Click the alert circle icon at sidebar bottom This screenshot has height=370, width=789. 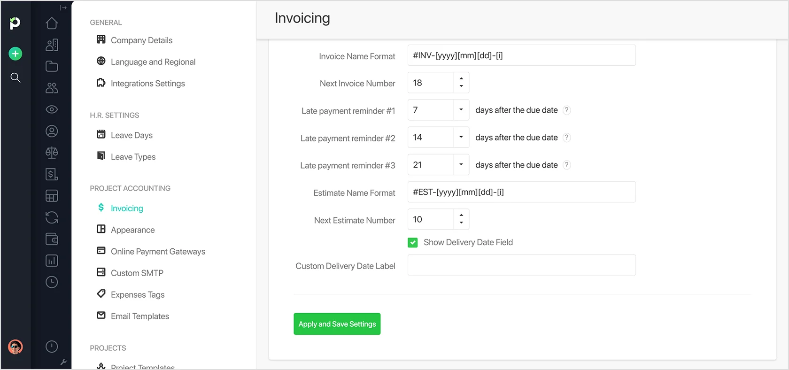[52, 347]
